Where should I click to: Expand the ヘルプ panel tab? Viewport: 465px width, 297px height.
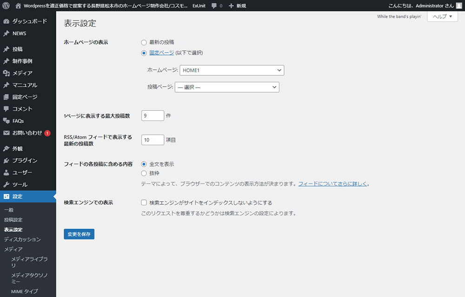tap(442, 16)
